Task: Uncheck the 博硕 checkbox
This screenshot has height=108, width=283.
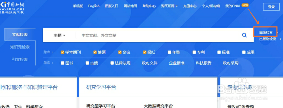Action: (x=95, y=52)
